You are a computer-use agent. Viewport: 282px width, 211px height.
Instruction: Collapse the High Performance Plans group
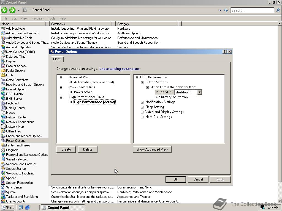pyautogui.click(x=61, y=97)
